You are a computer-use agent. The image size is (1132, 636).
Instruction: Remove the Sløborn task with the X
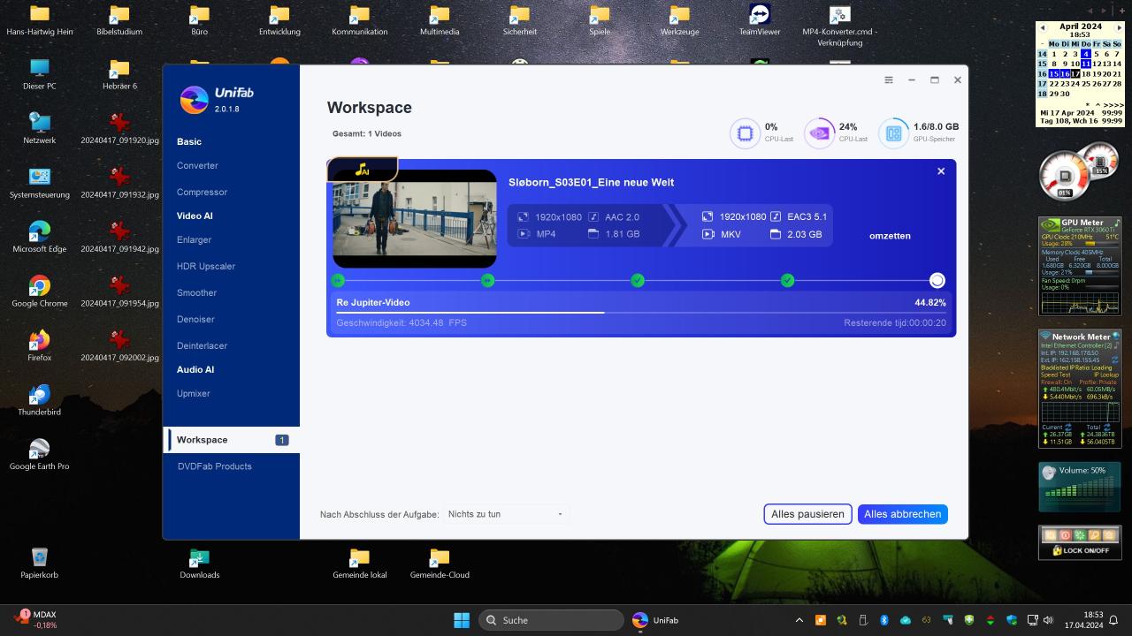coord(941,171)
